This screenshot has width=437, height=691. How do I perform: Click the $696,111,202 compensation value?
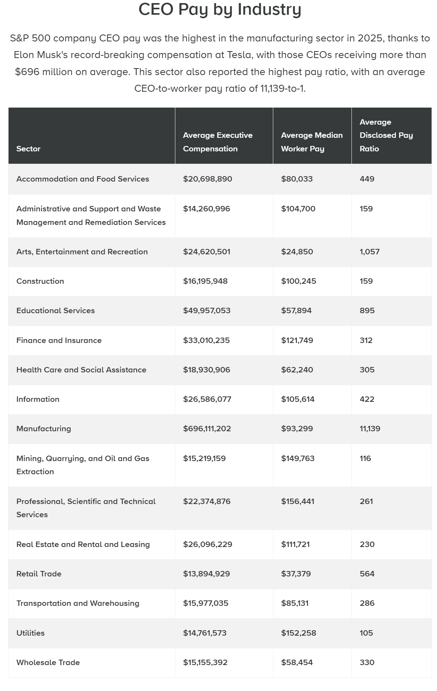tap(207, 429)
